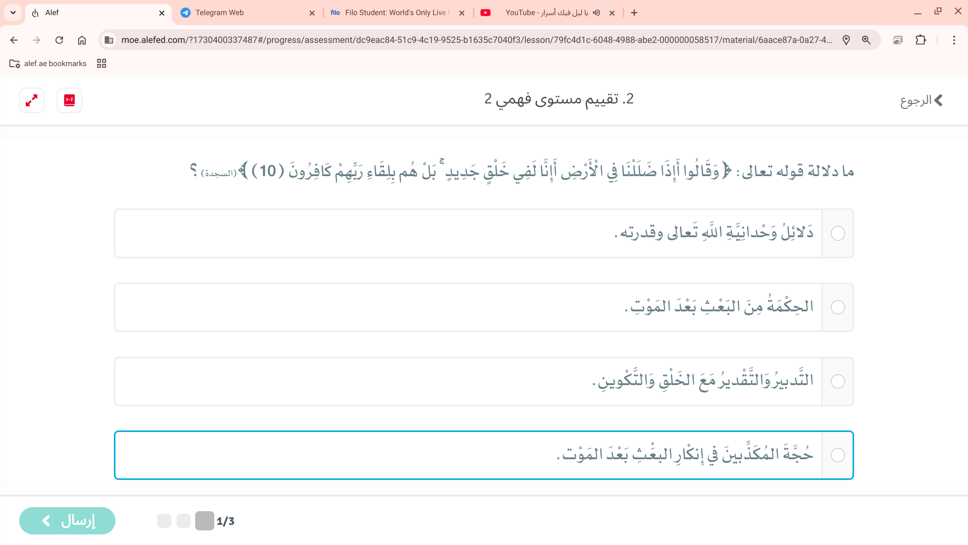This screenshot has height=545, width=968.
Task: Open the Chrome extensions puzzle icon
Action: 921,40
